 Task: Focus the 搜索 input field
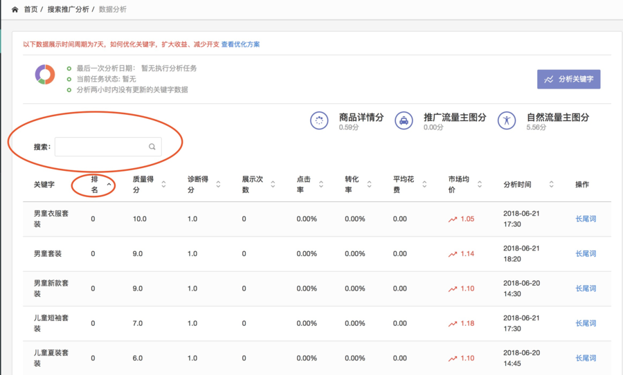[108, 147]
